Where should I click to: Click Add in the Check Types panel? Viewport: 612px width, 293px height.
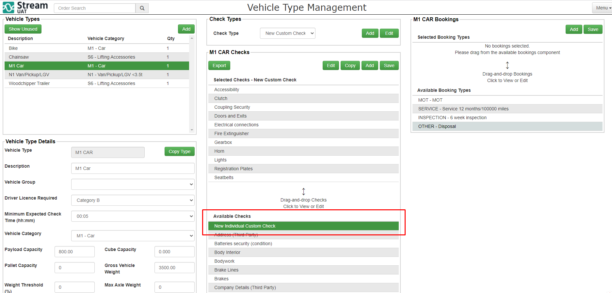coord(370,33)
